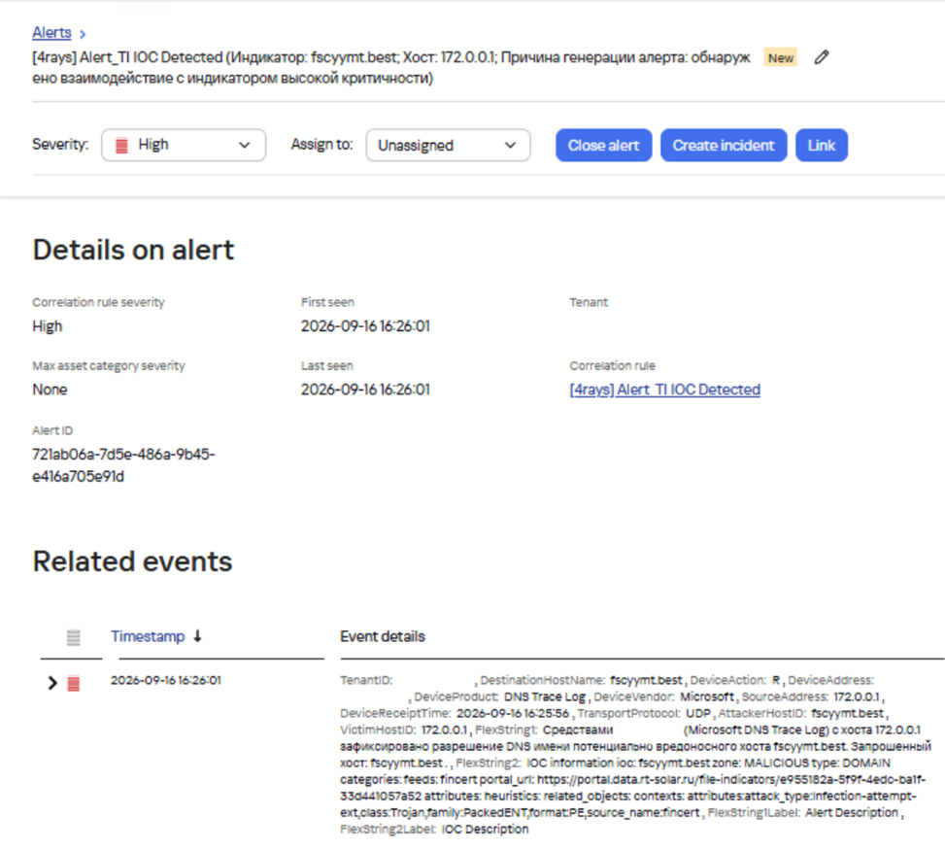Edit the alert name with the pencil icon
Screen dimensions: 945x849
[822, 58]
